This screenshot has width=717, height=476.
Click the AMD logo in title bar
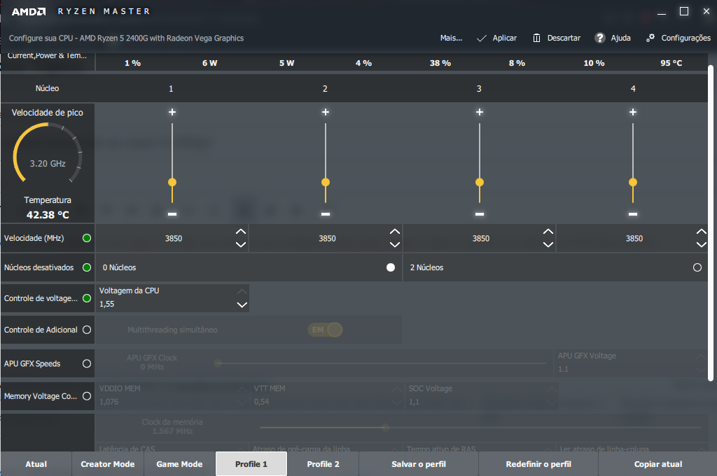click(28, 11)
